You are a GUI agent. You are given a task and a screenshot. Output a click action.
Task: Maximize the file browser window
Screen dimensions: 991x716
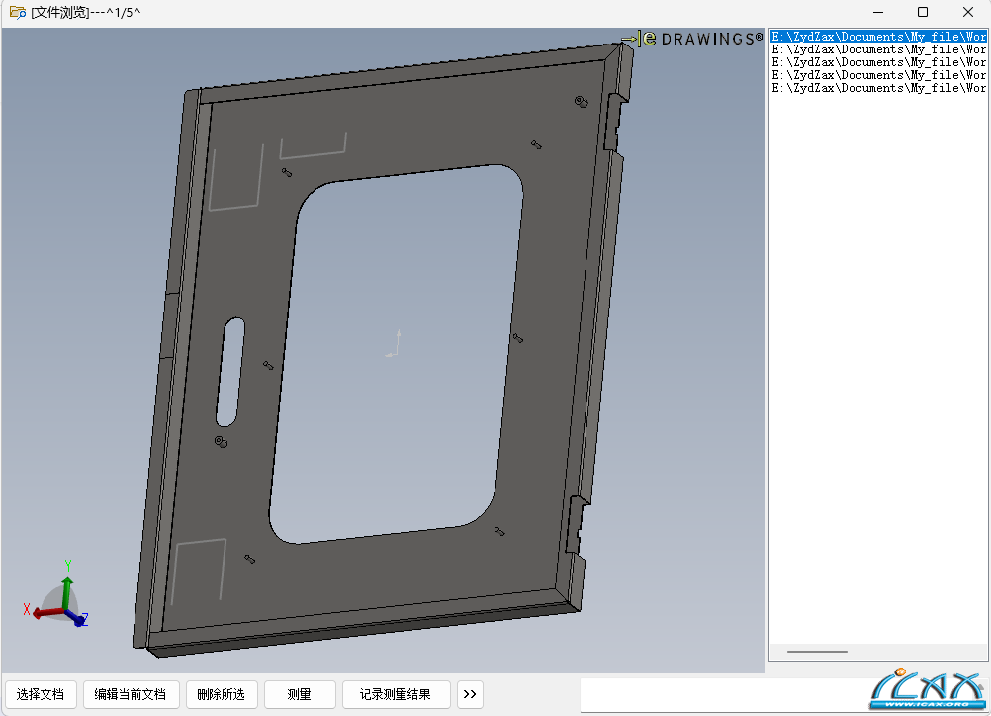(x=923, y=12)
